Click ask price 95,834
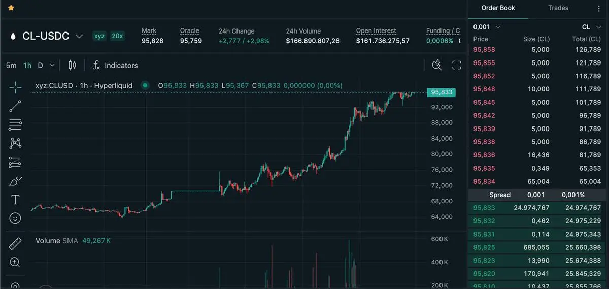The height and width of the screenshot is (289, 609). [484, 181]
